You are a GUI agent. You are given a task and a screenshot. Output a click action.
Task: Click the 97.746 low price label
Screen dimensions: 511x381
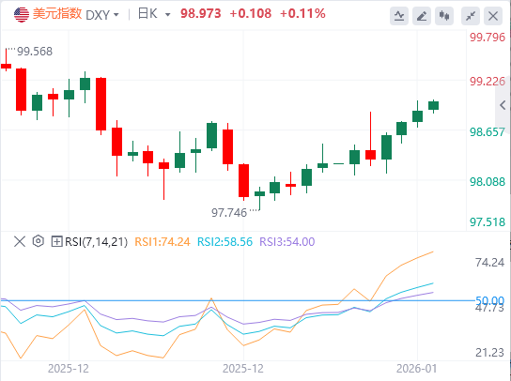click(229, 213)
